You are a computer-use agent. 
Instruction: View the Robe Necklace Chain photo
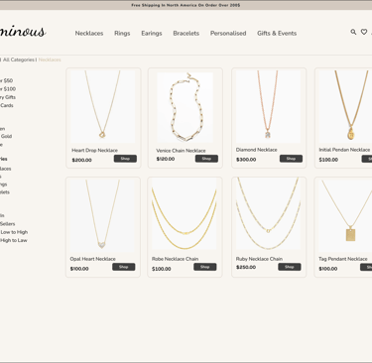point(184,214)
